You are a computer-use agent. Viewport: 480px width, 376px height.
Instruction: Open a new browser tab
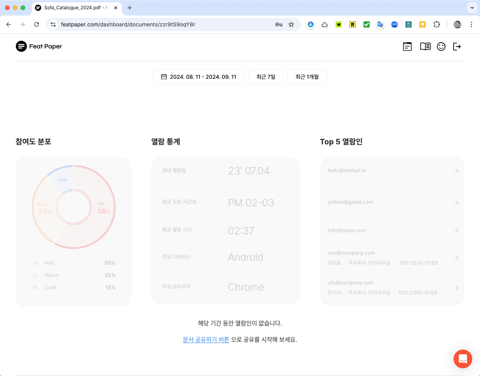pyautogui.click(x=130, y=8)
